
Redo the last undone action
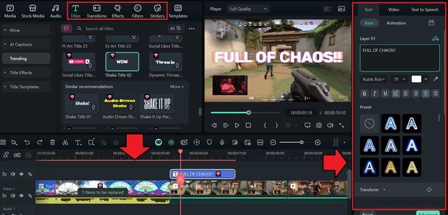[x=40, y=142]
